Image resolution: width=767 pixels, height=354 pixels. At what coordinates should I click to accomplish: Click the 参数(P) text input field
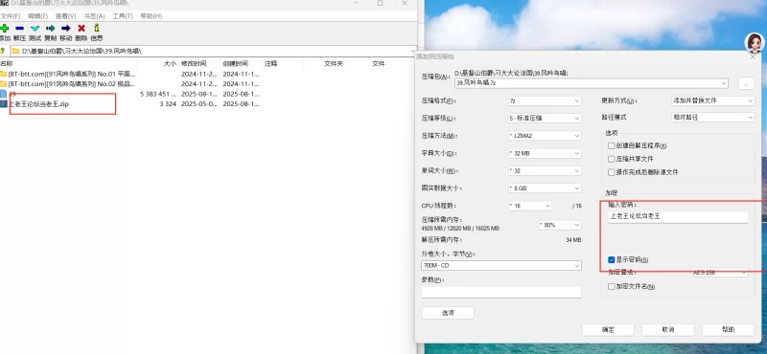[500, 292]
